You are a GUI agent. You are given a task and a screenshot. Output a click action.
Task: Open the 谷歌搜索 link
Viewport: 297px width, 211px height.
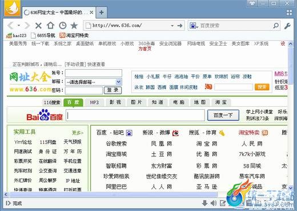click(116, 144)
